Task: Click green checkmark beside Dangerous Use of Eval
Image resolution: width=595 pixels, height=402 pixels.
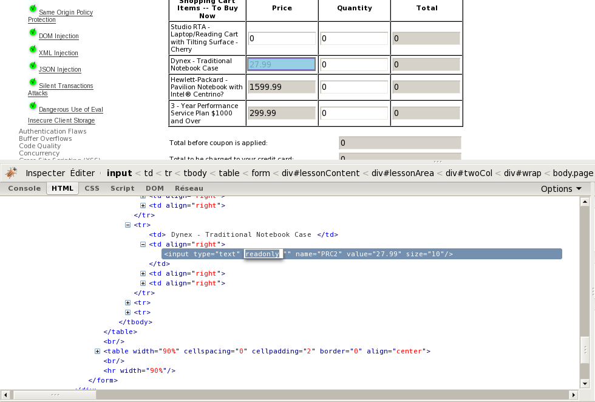Action: pyautogui.click(x=33, y=106)
